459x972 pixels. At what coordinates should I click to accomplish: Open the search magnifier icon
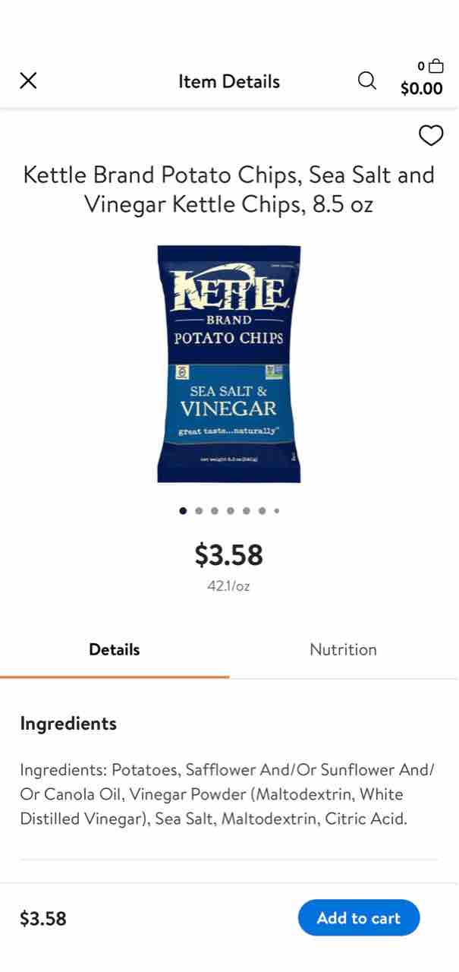(366, 80)
